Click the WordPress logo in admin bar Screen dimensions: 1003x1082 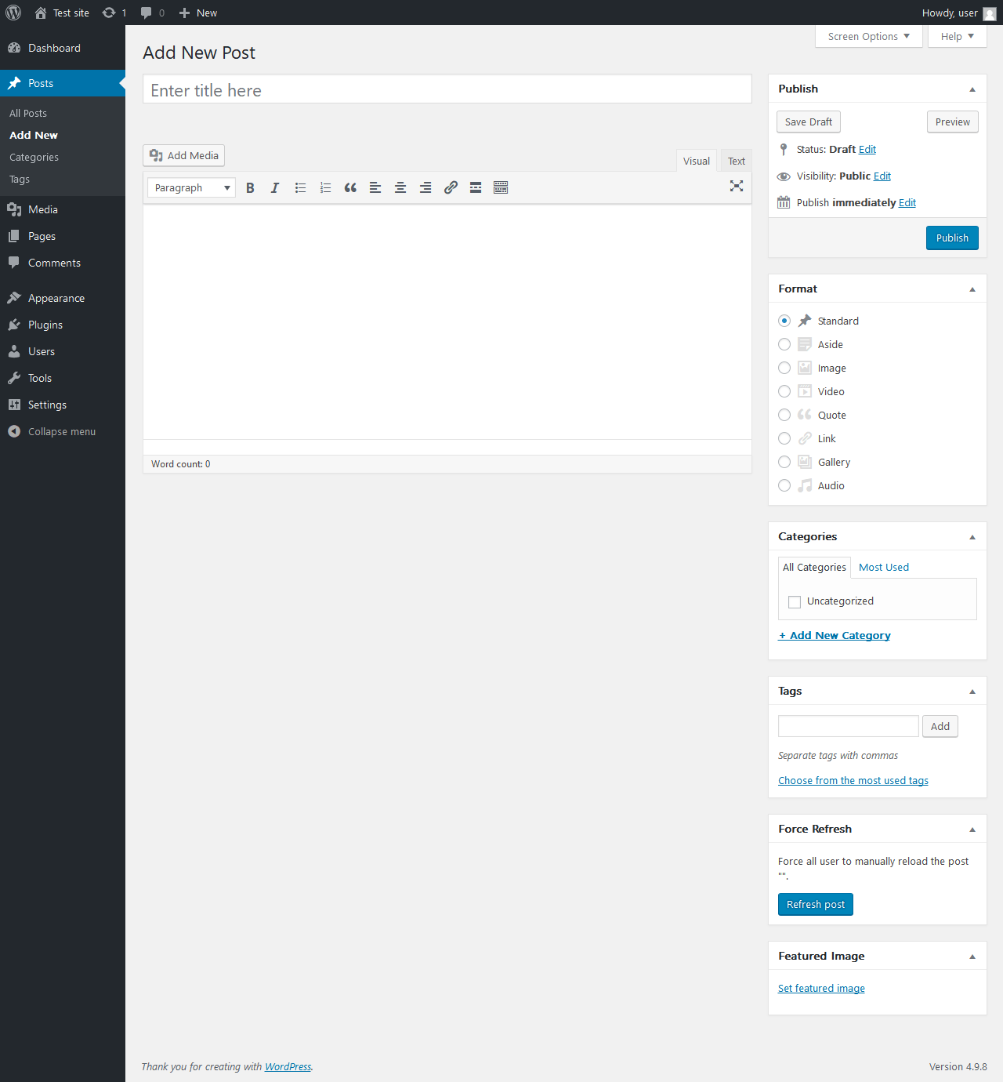point(13,13)
